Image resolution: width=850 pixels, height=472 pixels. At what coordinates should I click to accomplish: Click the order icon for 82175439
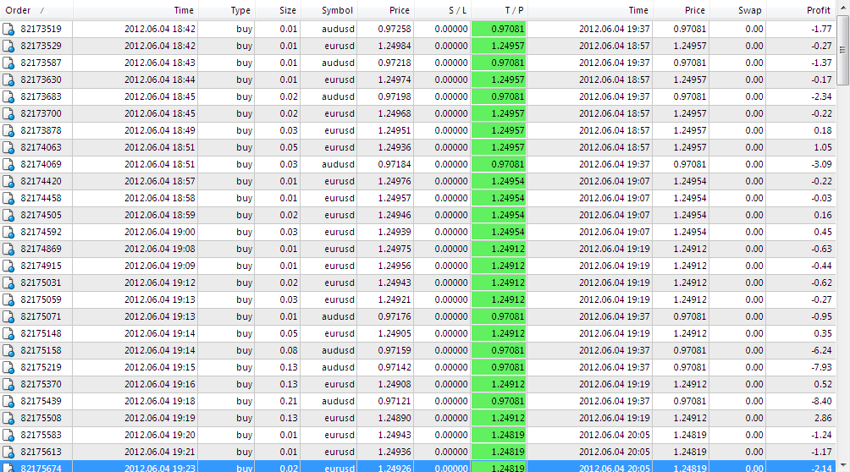(8, 401)
